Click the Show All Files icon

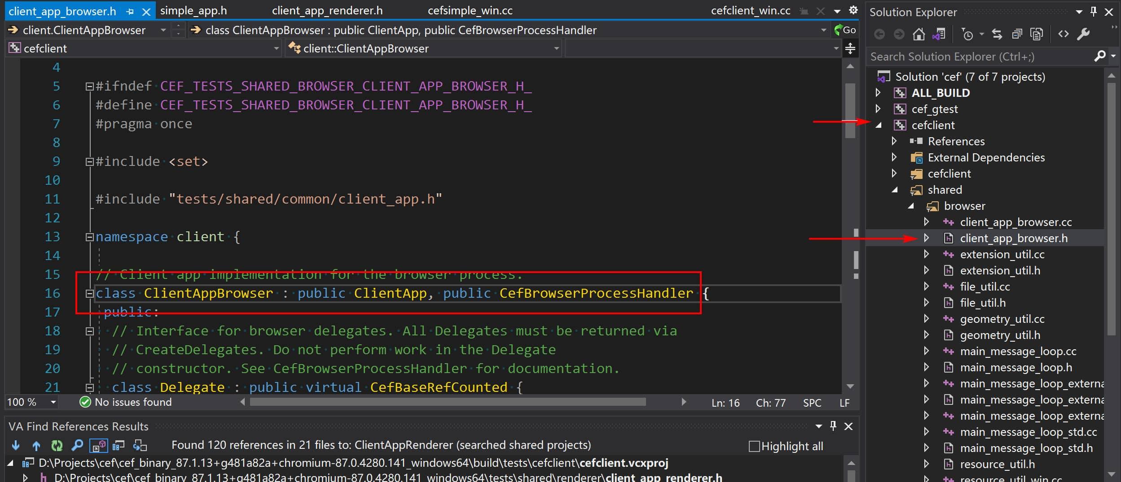click(x=1037, y=34)
